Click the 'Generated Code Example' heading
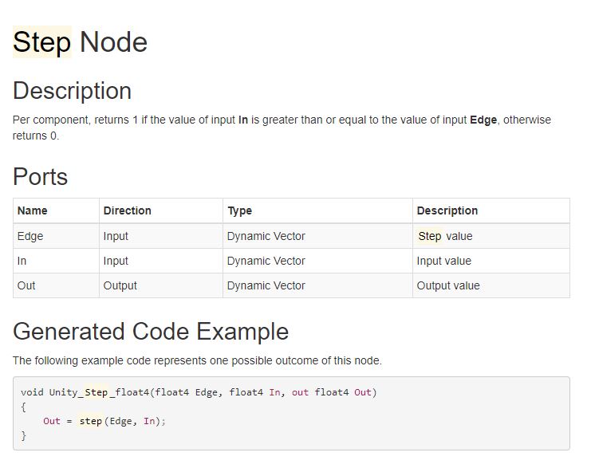 [151, 331]
